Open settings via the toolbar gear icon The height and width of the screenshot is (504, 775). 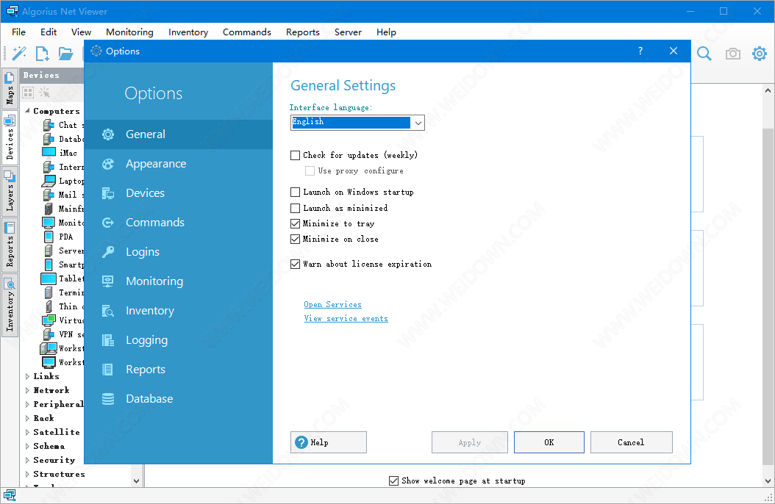pyautogui.click(x=759, y=54)
